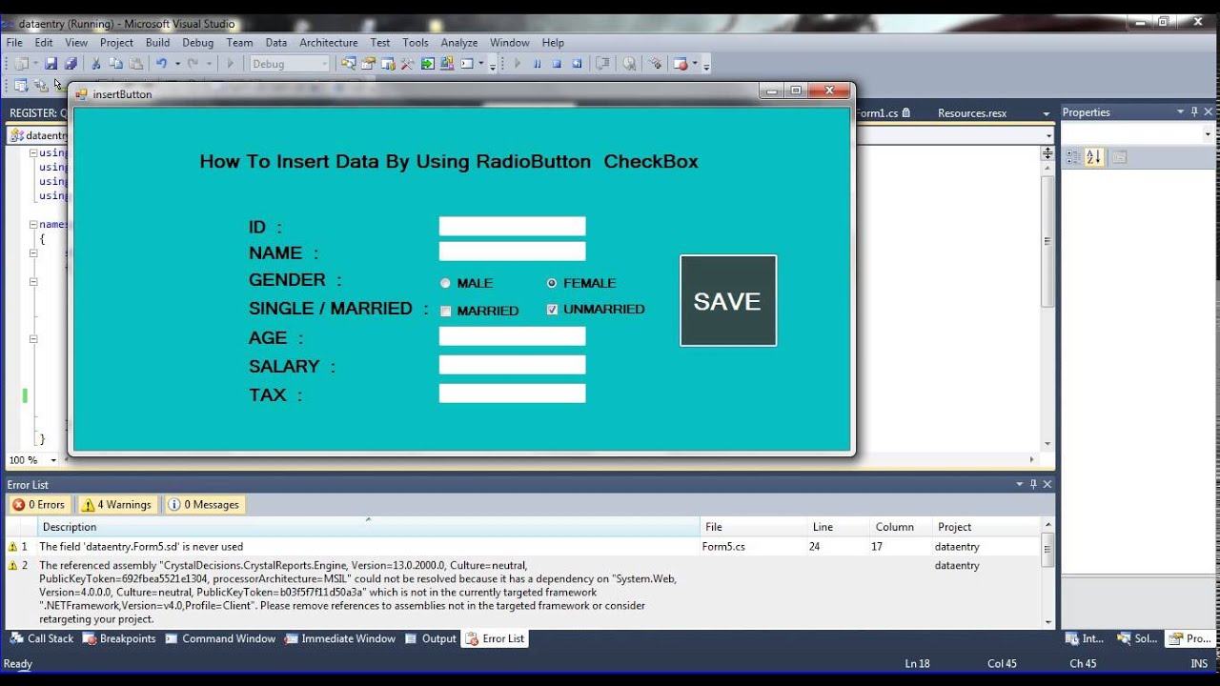This screenshot has height=686, width=1220.
Task: Click the Toolbox wrench icon
Action: coord(407,64)
